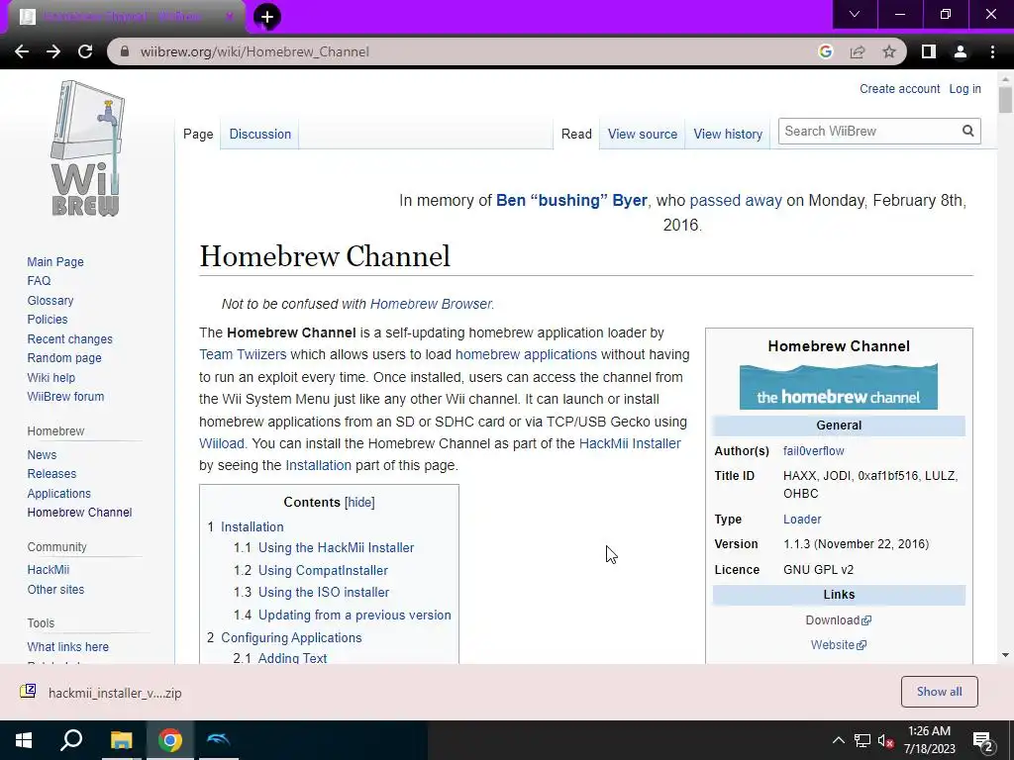Click the Homebrew Channel browser tab
This screenshot has height=760, width=1014.
(126, 17)
